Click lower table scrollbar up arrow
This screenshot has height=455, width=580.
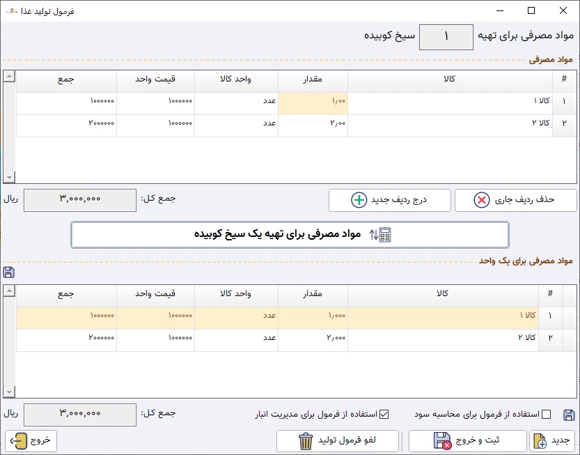tap(9, 291)
